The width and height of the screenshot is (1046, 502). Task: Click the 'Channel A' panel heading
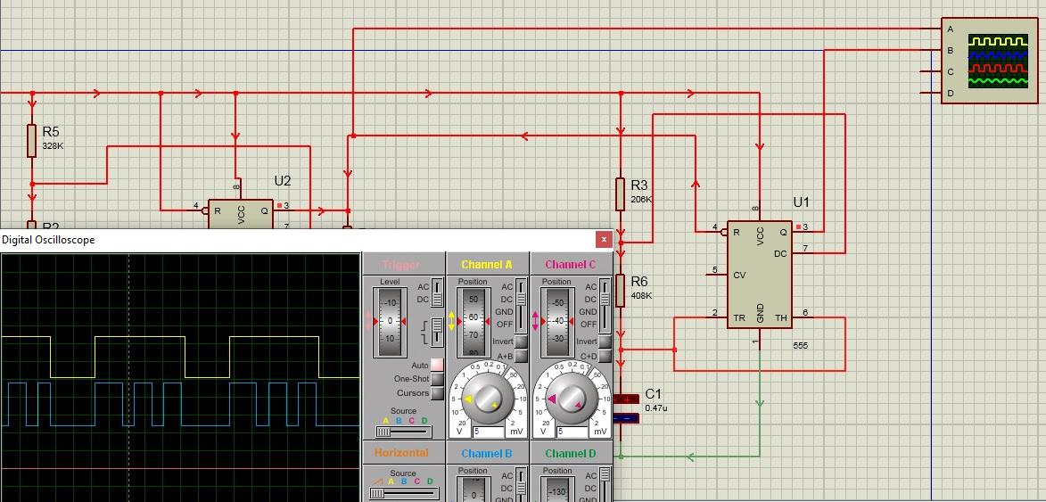click(487, 265)
